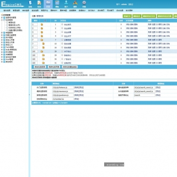Expand the 专题管理 tree node
Image resolution: width=177 pixels, height=177 pixels.
point(2,33)
